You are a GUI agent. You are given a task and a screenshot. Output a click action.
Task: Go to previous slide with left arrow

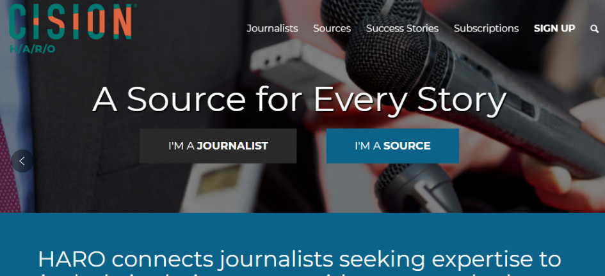pyautogui.click(x=22, y=161)
